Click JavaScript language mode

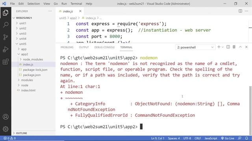pos(211,138)
